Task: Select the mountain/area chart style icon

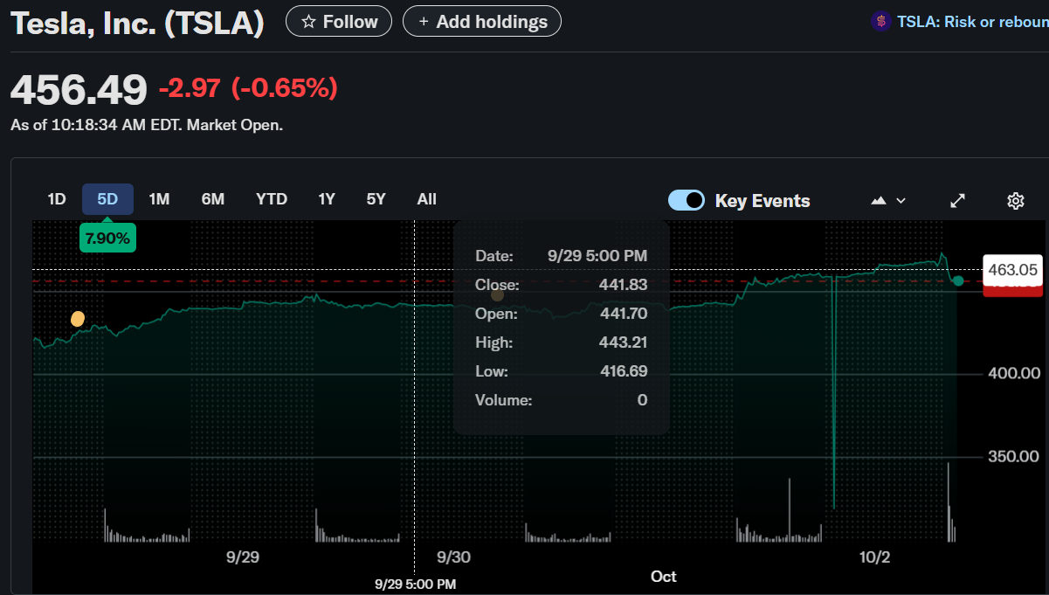Action: pos(877,200)
